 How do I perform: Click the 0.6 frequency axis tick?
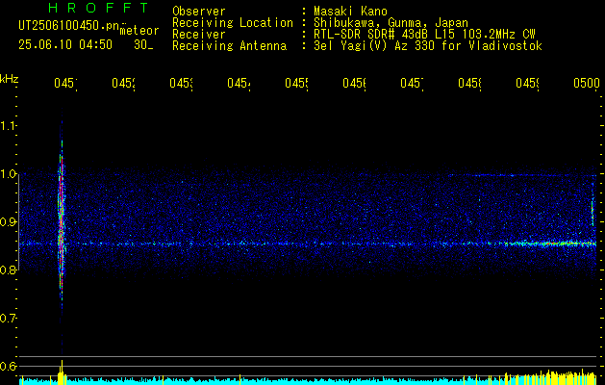(8, 366)
